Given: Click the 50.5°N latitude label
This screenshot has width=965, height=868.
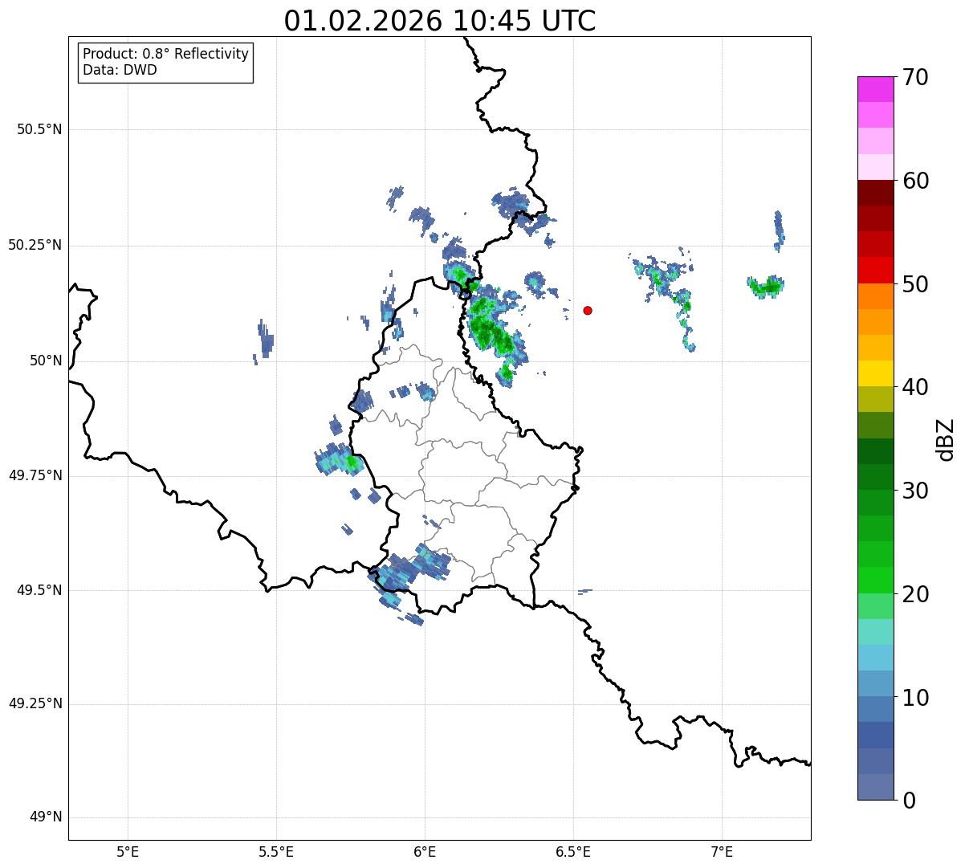Looking at the screenshot, I should click(x=39, y=129).
